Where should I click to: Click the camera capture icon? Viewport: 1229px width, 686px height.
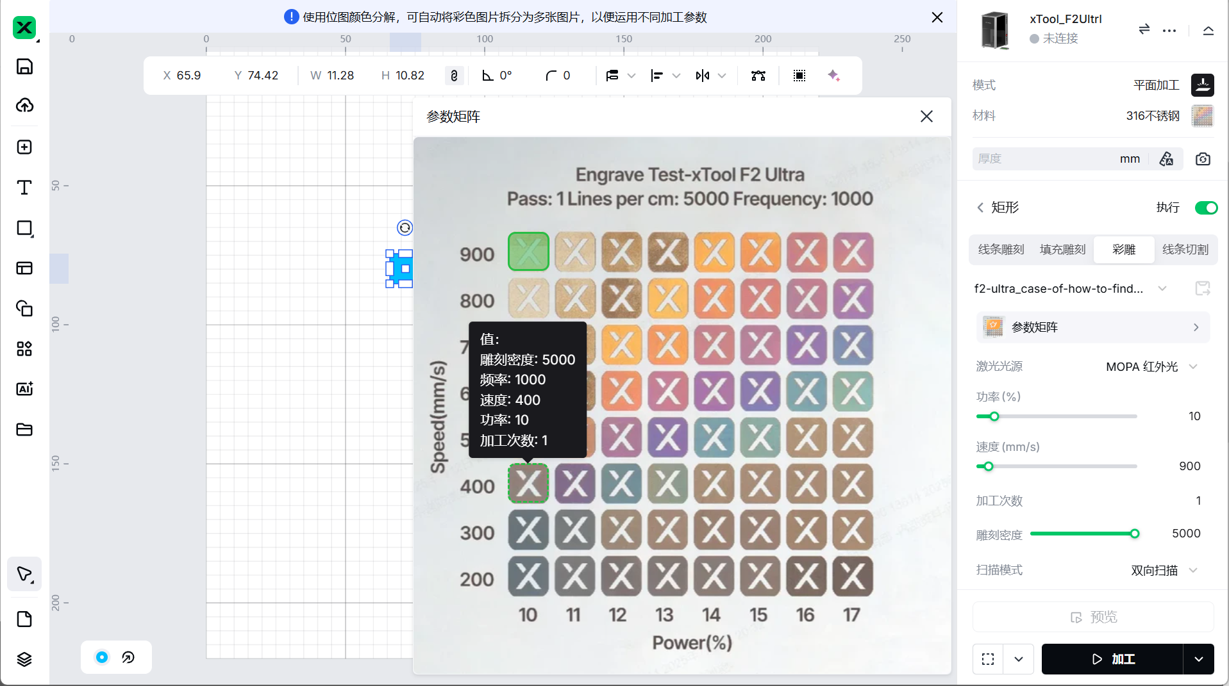[x=1203, y=159]
